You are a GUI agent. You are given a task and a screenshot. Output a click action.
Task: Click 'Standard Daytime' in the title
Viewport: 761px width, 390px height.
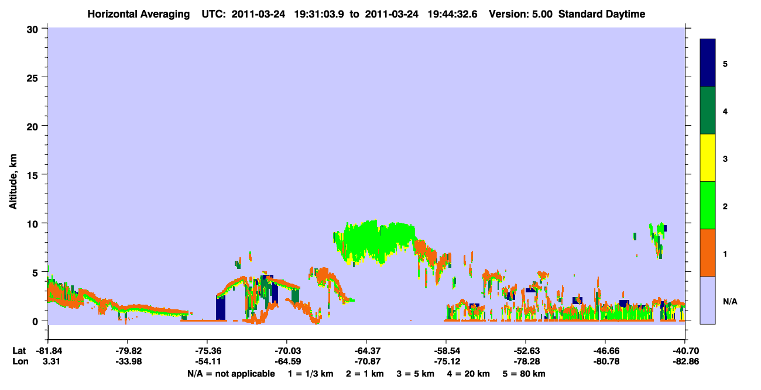coord(602,14)
